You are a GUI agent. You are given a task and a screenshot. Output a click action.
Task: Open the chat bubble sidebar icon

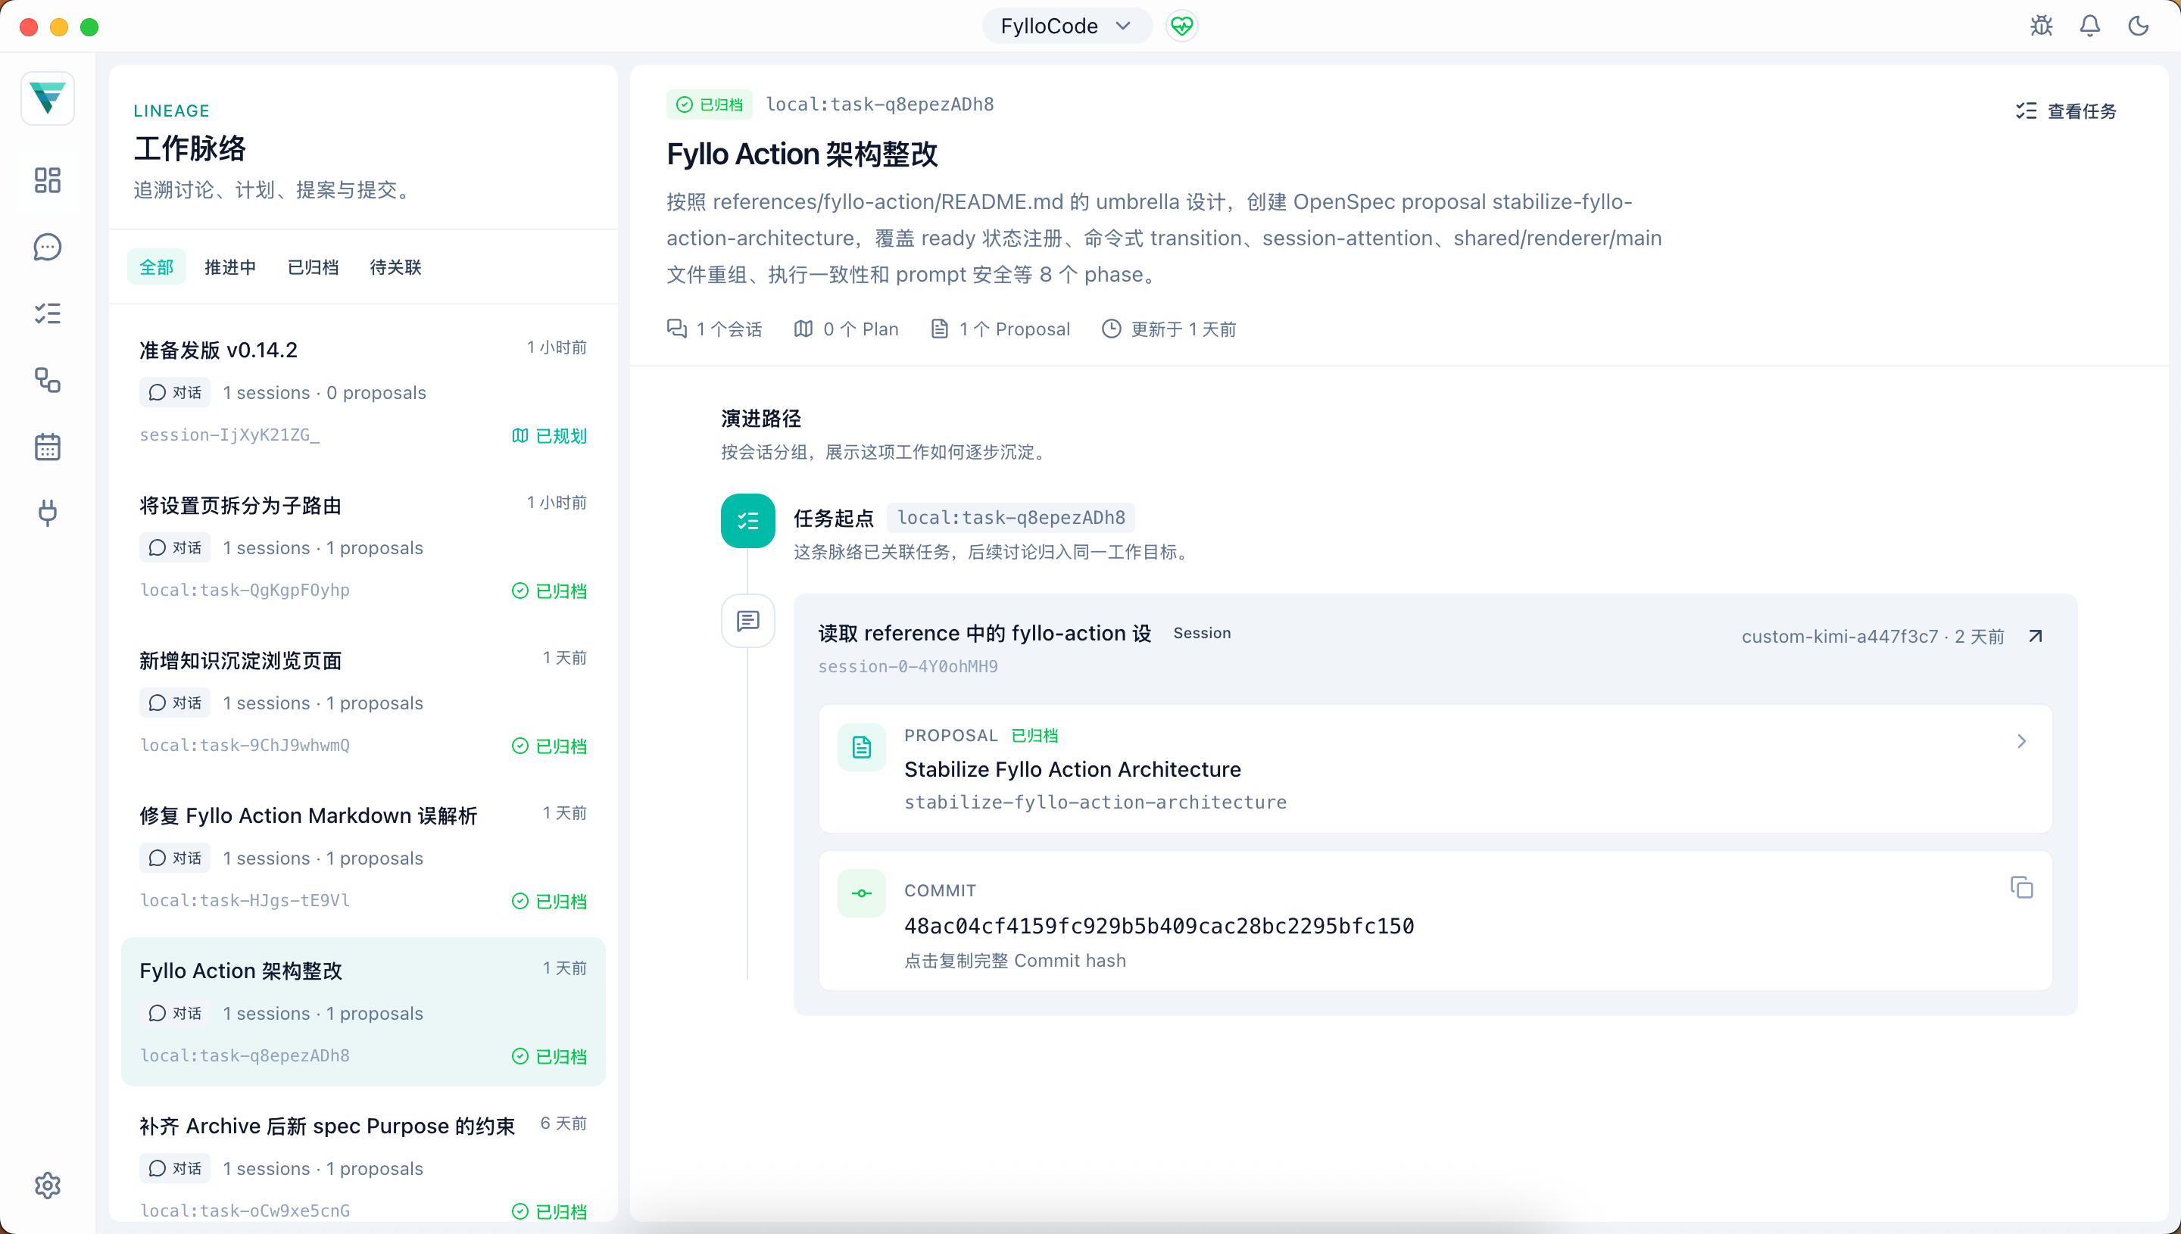pos(48,247)
